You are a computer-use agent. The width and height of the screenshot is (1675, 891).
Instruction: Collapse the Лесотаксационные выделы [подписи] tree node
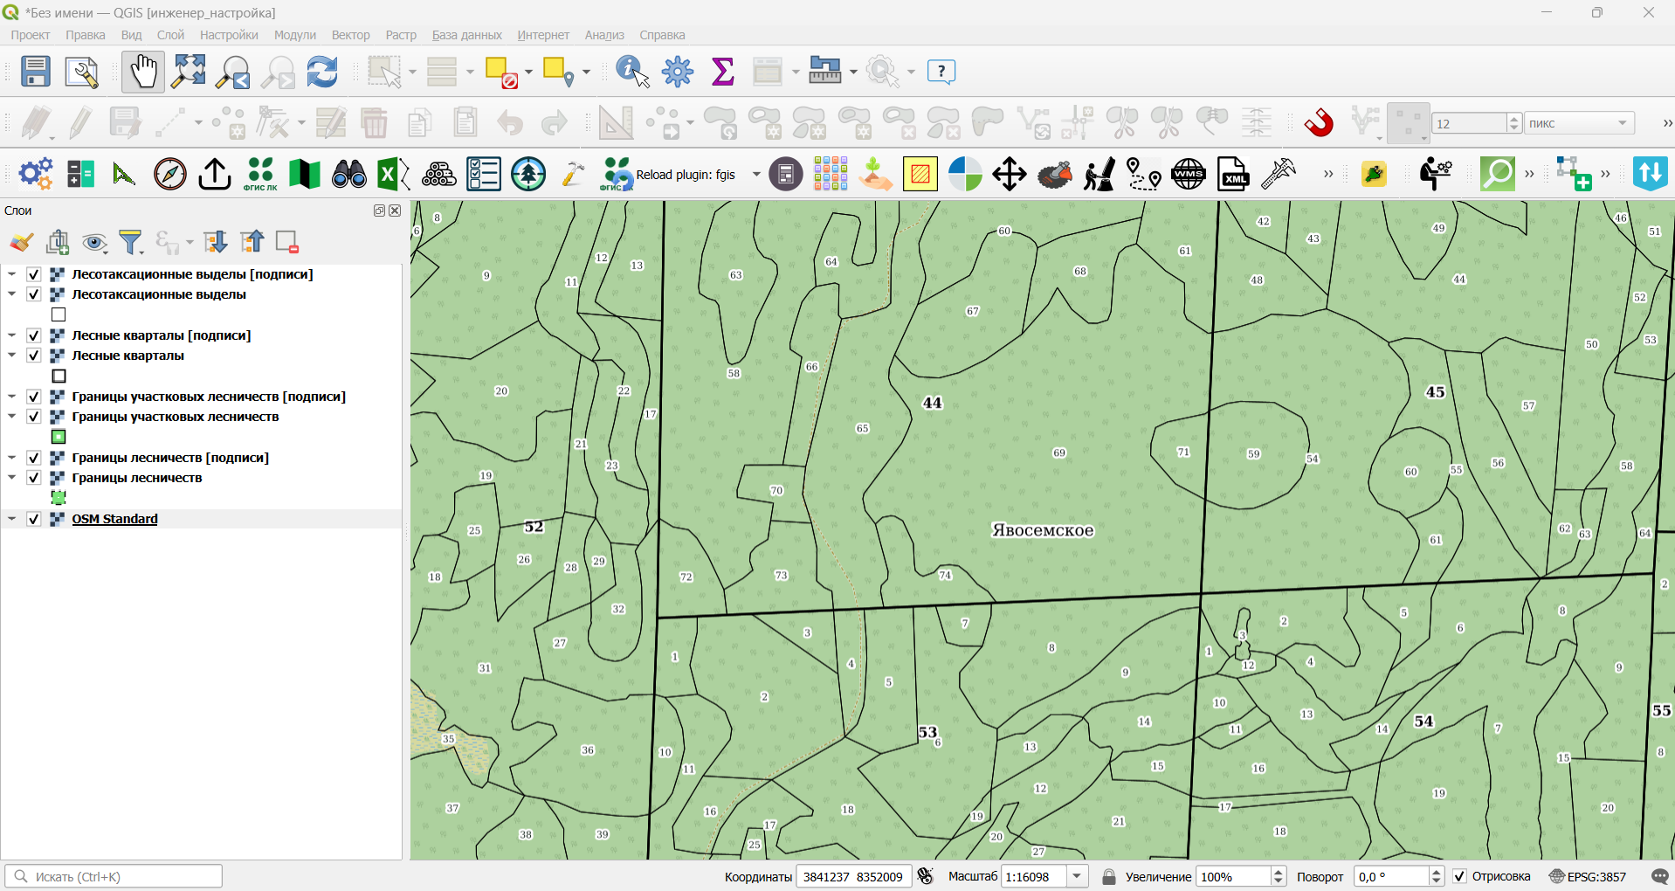tap(12, 274)
